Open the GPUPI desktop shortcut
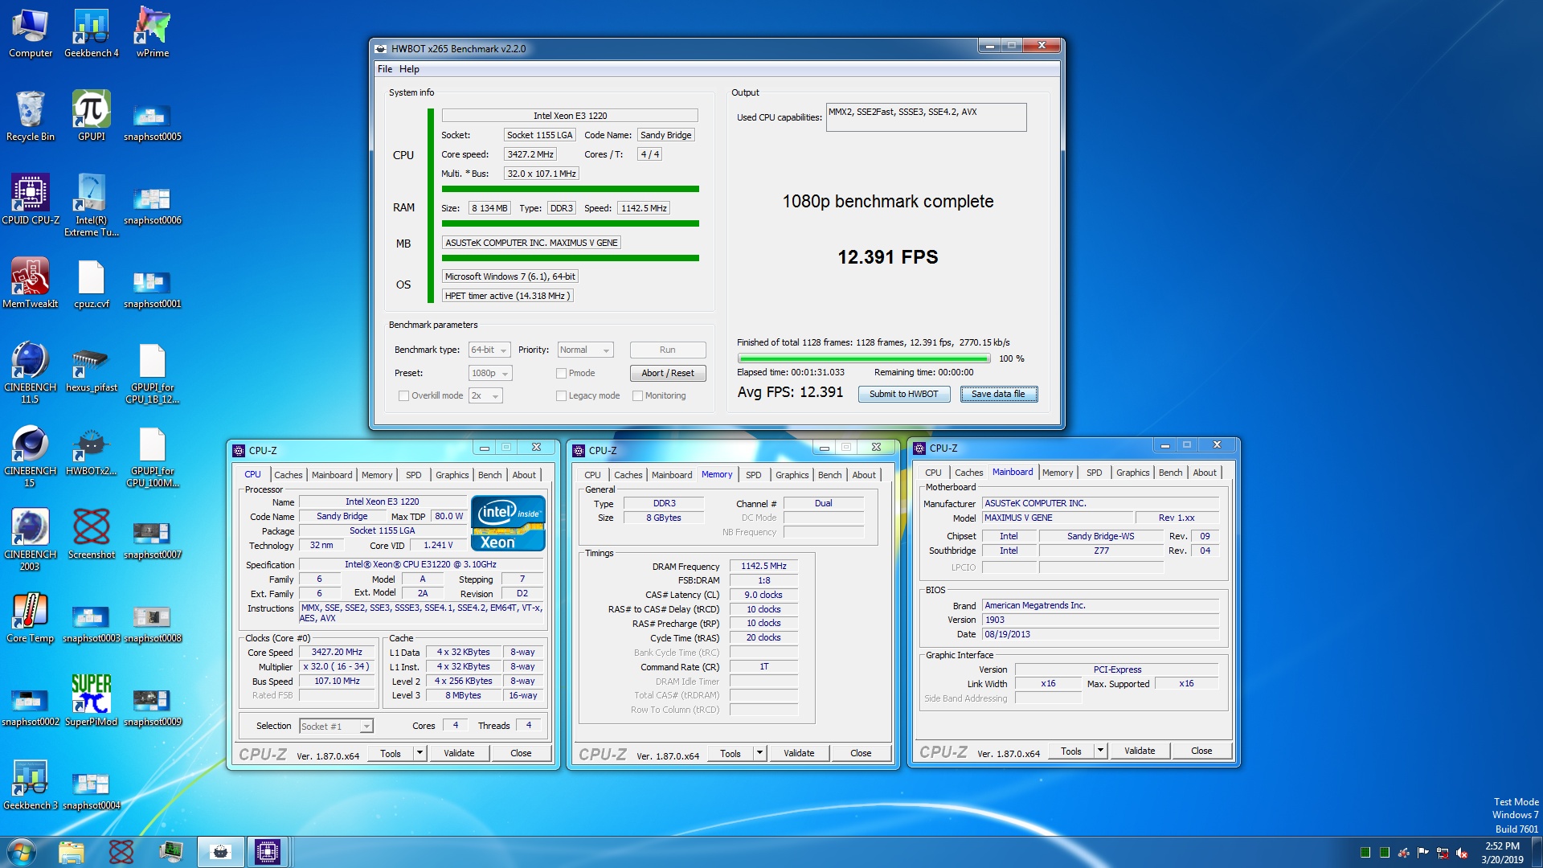This screenshot has width=1543, height=868. [x=91, y=117]
